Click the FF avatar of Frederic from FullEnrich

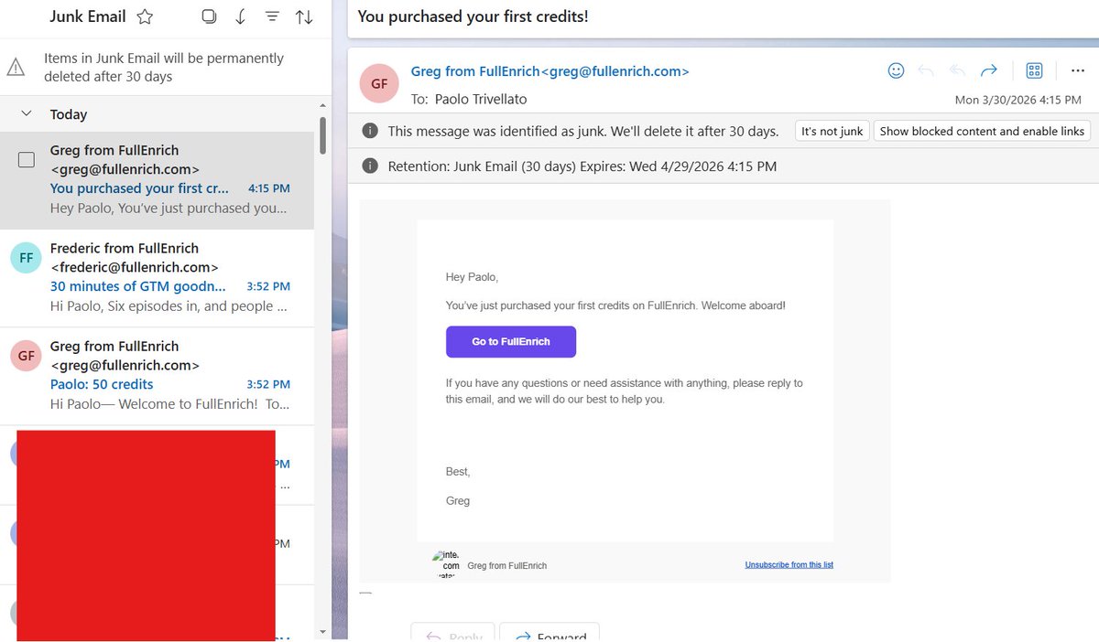pyautogui.click(x=26, y=258)
